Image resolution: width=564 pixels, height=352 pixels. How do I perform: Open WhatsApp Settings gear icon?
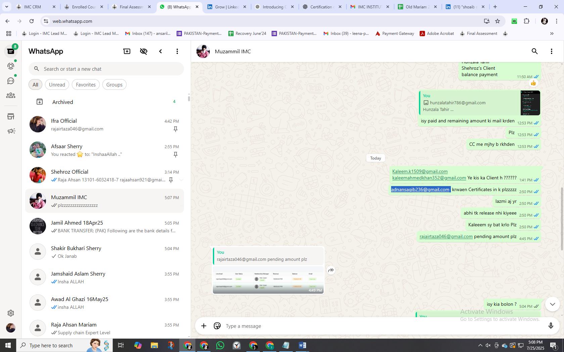click(11, 313)
